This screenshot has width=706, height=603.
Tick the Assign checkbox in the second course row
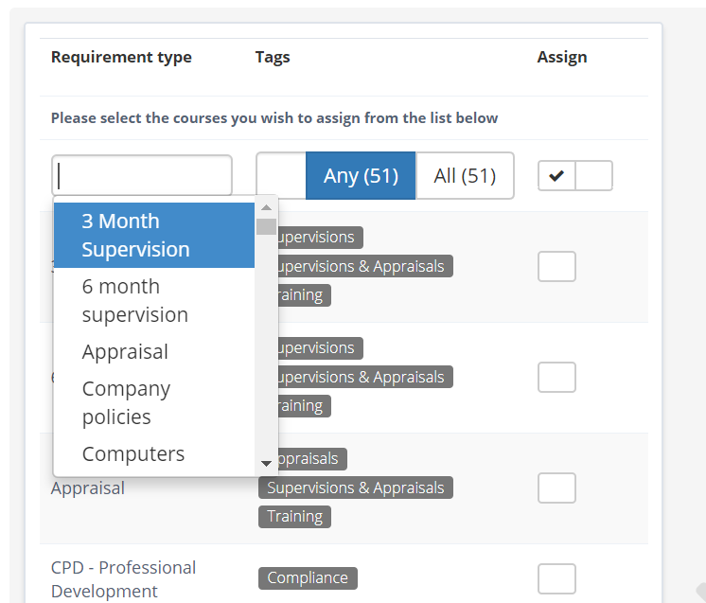(557, 378)
